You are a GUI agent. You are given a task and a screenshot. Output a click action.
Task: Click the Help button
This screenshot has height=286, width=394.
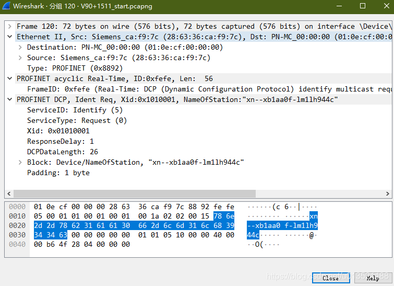click(x=373, y=278)
